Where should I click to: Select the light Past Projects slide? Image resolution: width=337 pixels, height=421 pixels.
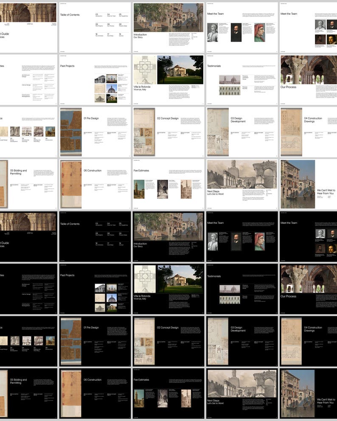point(95,80)
